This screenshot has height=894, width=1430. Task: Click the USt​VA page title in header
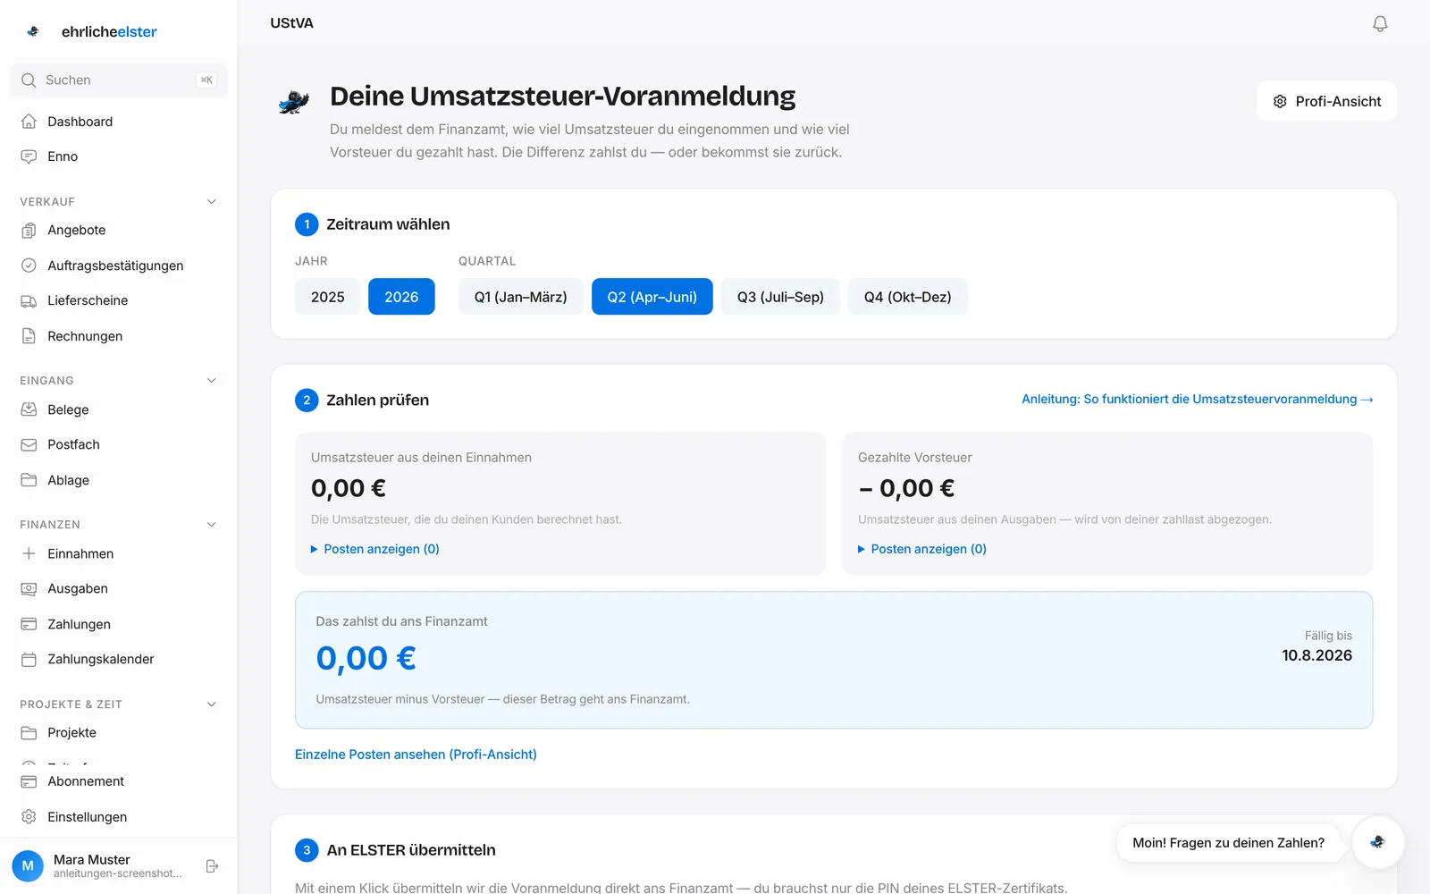(x=292, y=23)
